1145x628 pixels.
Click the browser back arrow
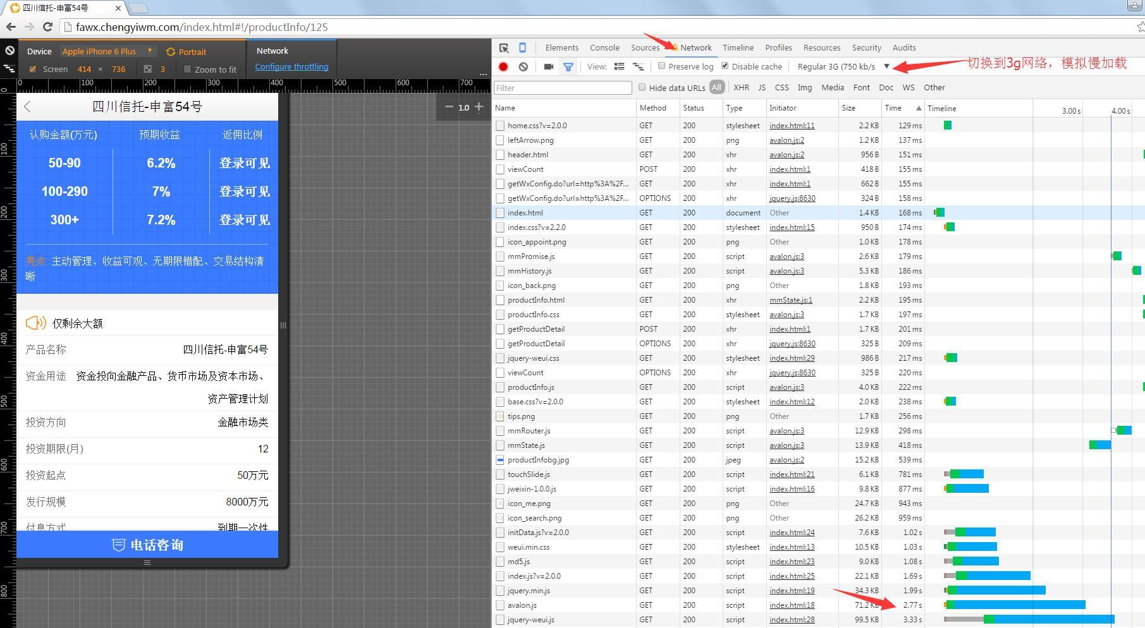point(11,27)
